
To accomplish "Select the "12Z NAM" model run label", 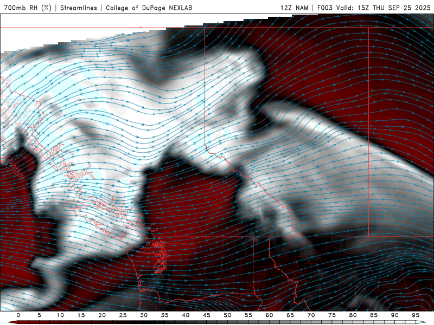I will click(294, 8).
